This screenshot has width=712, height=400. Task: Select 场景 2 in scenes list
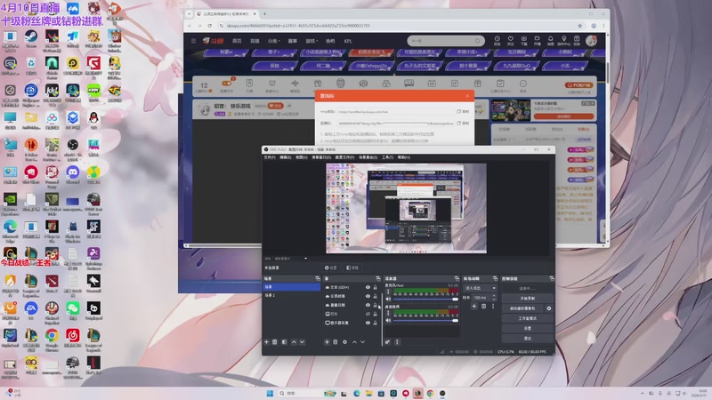click(292, 295)
